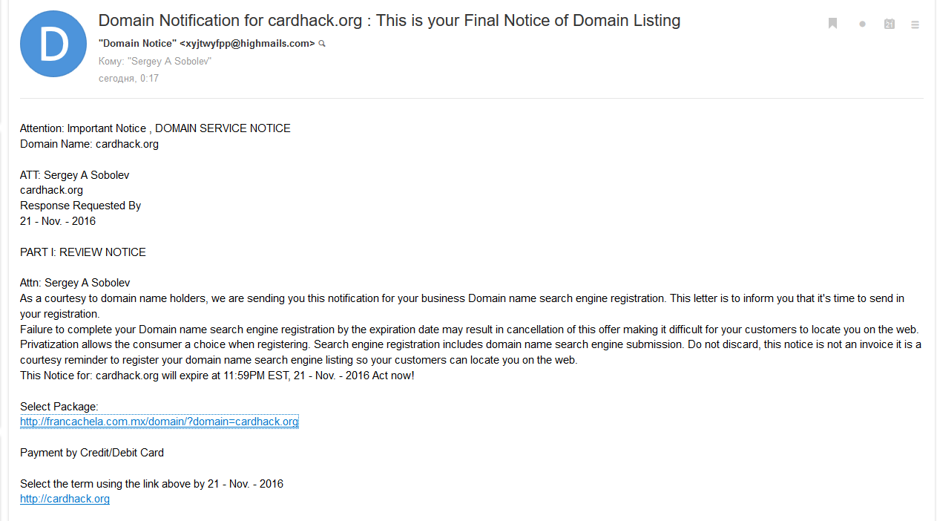Click the date stamp сегодня, 0:17

tap(128, 78)
